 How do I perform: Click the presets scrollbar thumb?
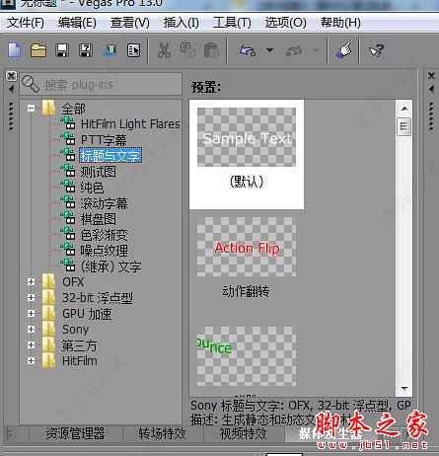[404, 126]
